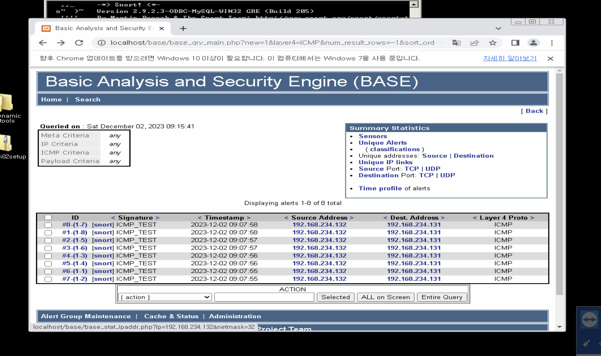Viewport: 601px width, 356px height.
Task: Open Unique Alerts summary
Action: (x=383, y=143)
